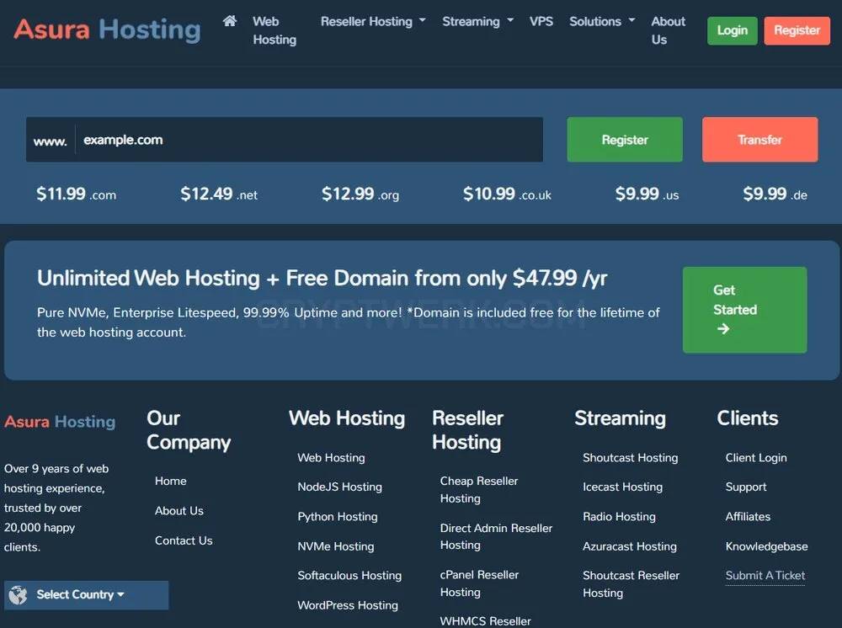Open the Azuracast Hosting link
Image resolution: width=842 pixels, height=628 pixels.
[x=629, y=546]
